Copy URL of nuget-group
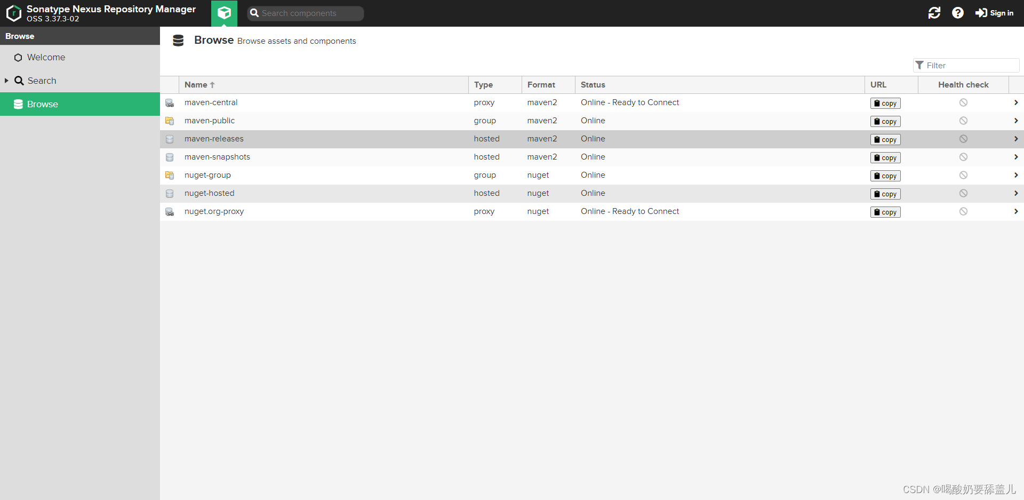1024x500 pixels. pos(885,176)
